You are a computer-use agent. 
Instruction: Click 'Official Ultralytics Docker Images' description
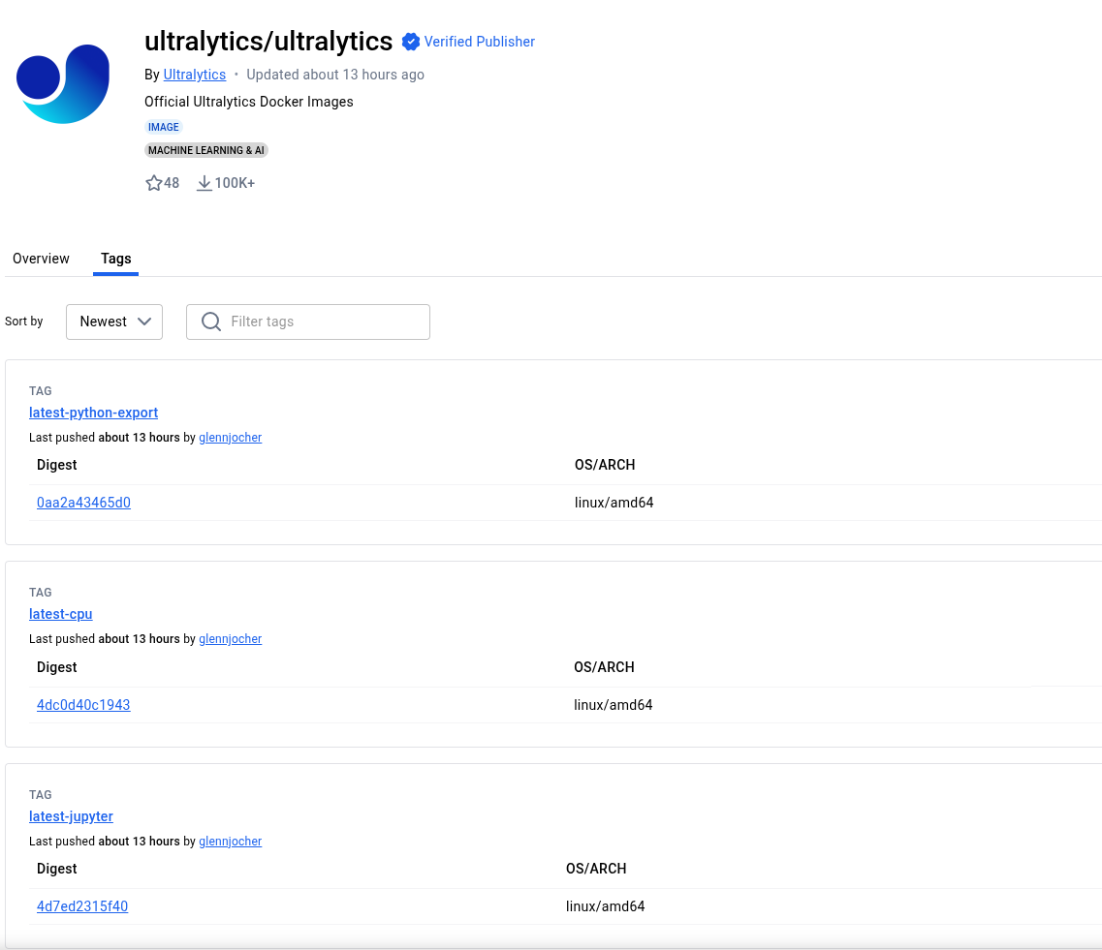click(x=249, y=102)
